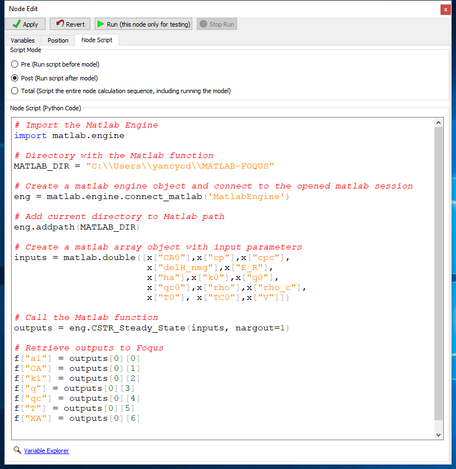456x469 pixels.
Task: Click '# Create a matlab array object' comment
Action: (x=158, y=247)
